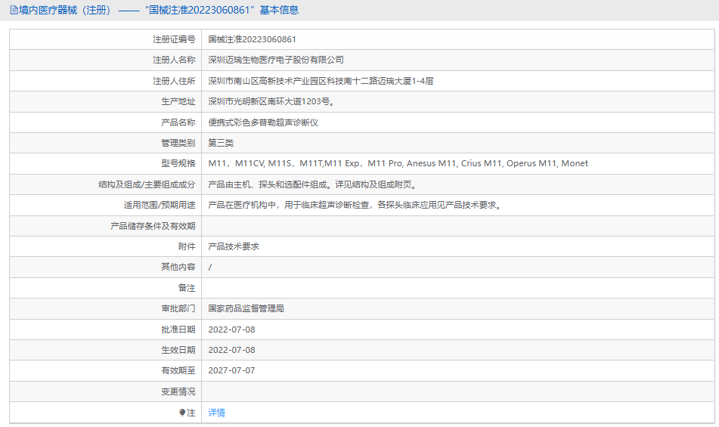Click the 生效日期 label
719x427 pixels.
[178, 350]
